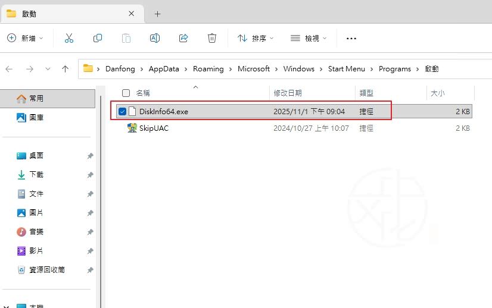This screenshot has width=492, height=308.
Task: Unpin 下載 using its pin icon
Action: pyautogui.click(x=91, y=175)
